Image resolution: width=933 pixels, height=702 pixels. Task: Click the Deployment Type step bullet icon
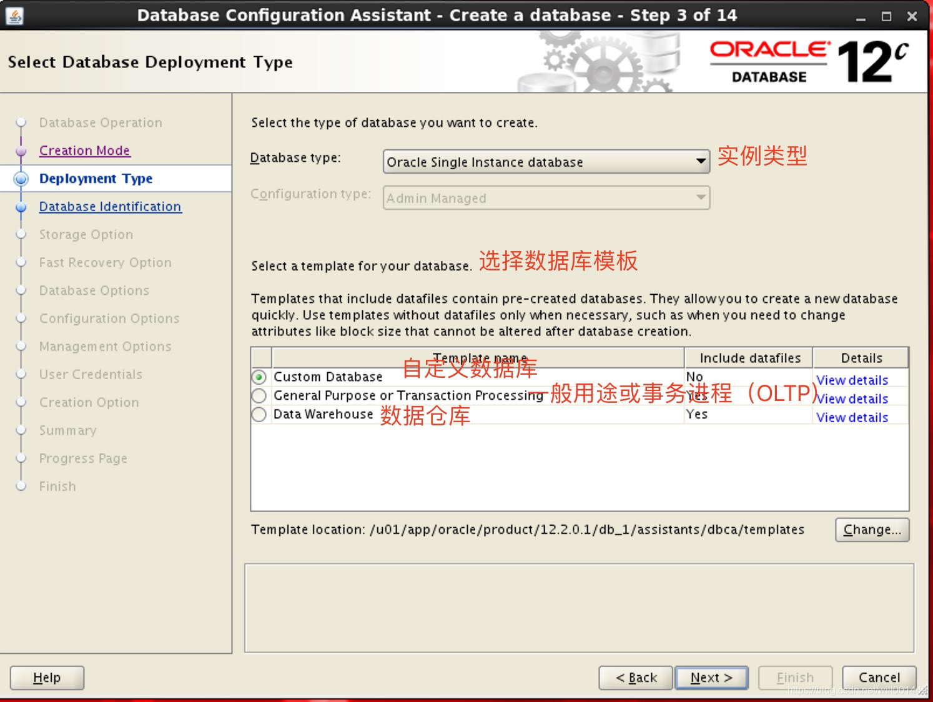pos(21,179)
